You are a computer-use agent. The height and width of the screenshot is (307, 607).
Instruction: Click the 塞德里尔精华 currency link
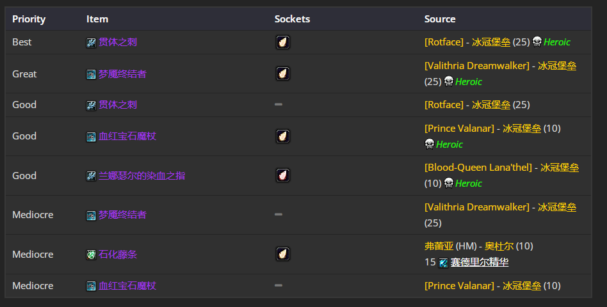pyautogui.click(x=480, y=263)
